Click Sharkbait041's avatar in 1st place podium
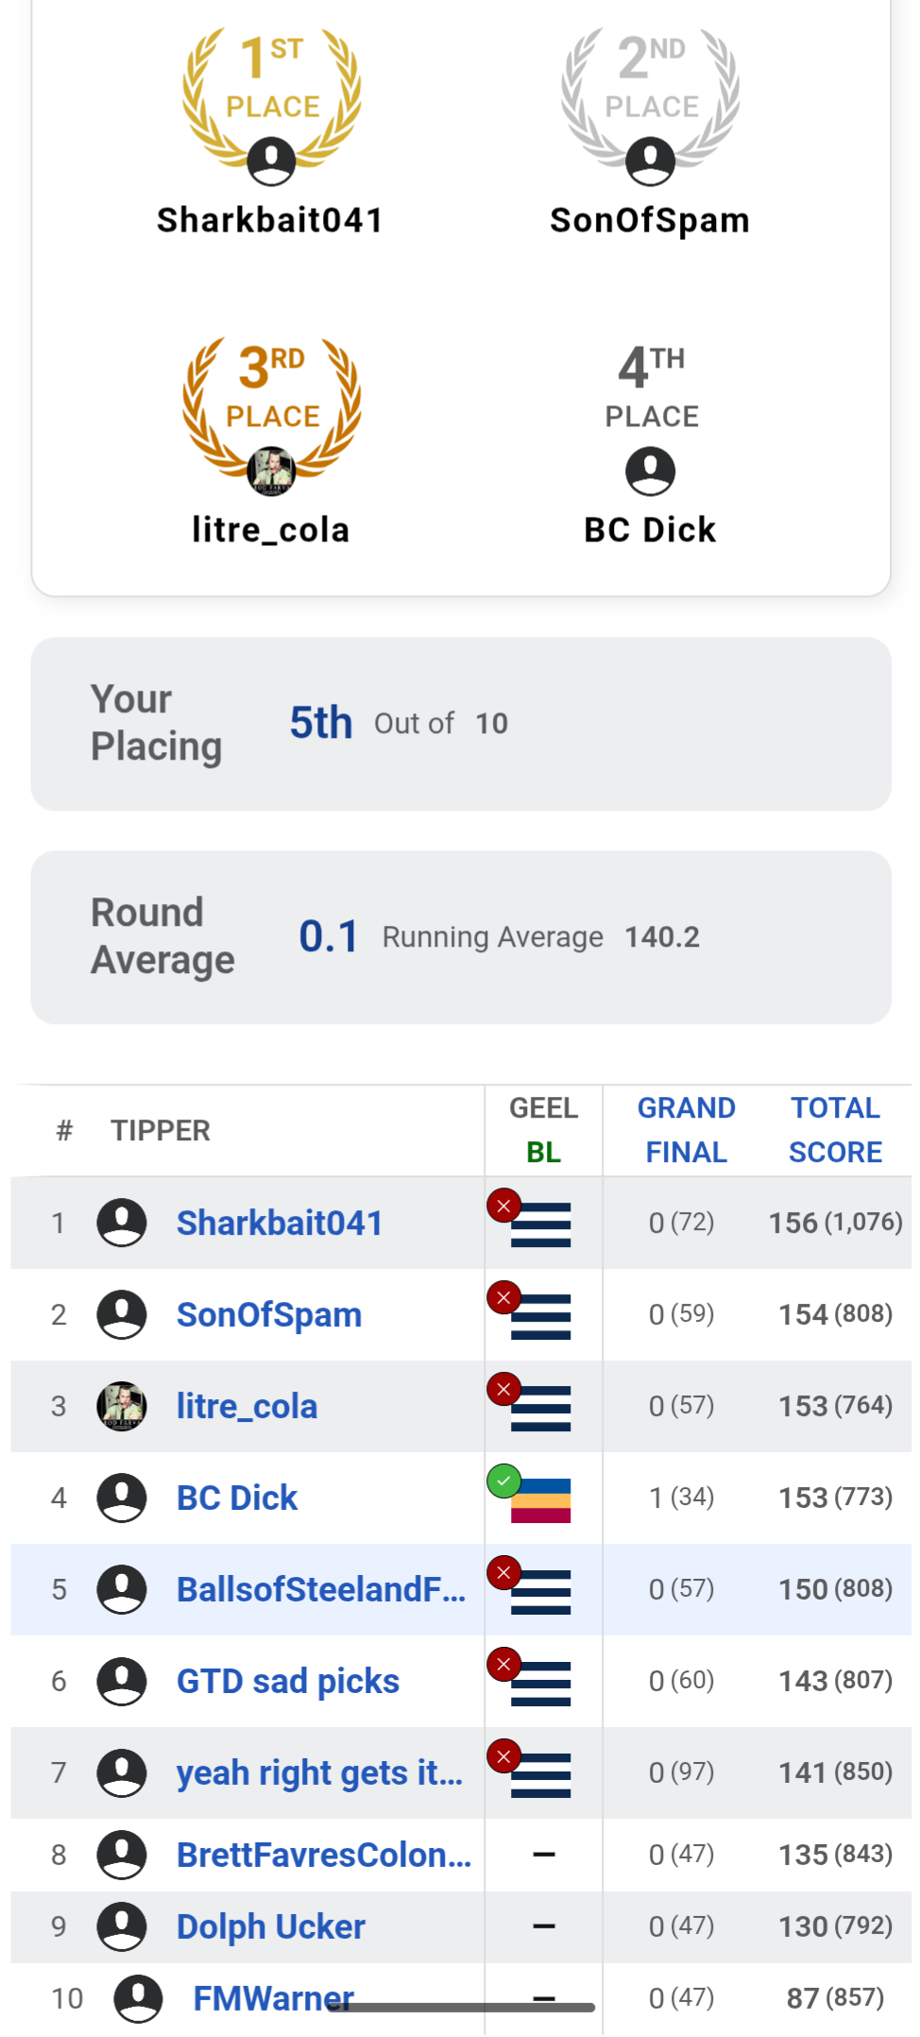The image size is (920, 2037). coord(271,161)
